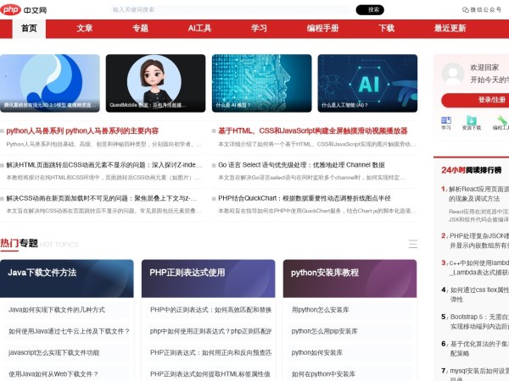This screenshot has width=509, height=381.
Task: Open article 解决CSS动画在新页面加载时不可见的问题
Action: point(101,198)
